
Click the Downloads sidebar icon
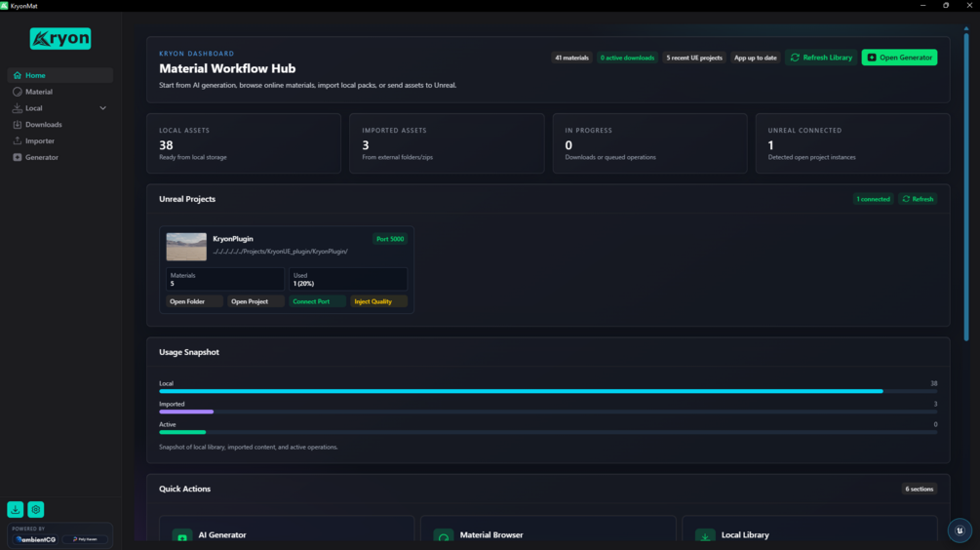(x=18, y=125)
